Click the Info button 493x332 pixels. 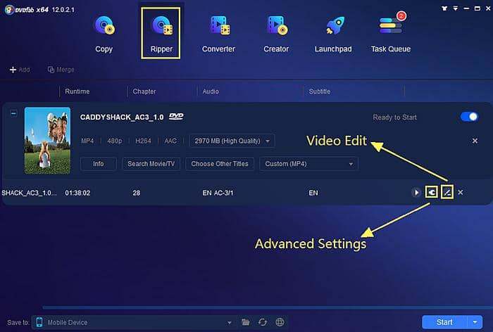pyautogui.click(x=99, y=164)
